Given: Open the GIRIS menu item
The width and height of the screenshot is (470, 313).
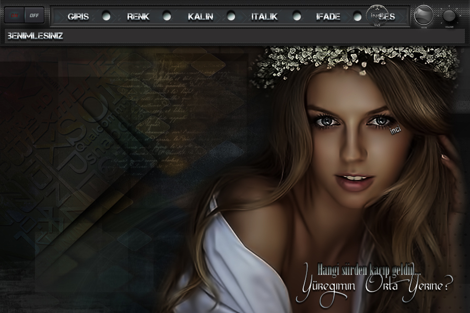Looking at the screenshot, I should (x=78, y=17).
